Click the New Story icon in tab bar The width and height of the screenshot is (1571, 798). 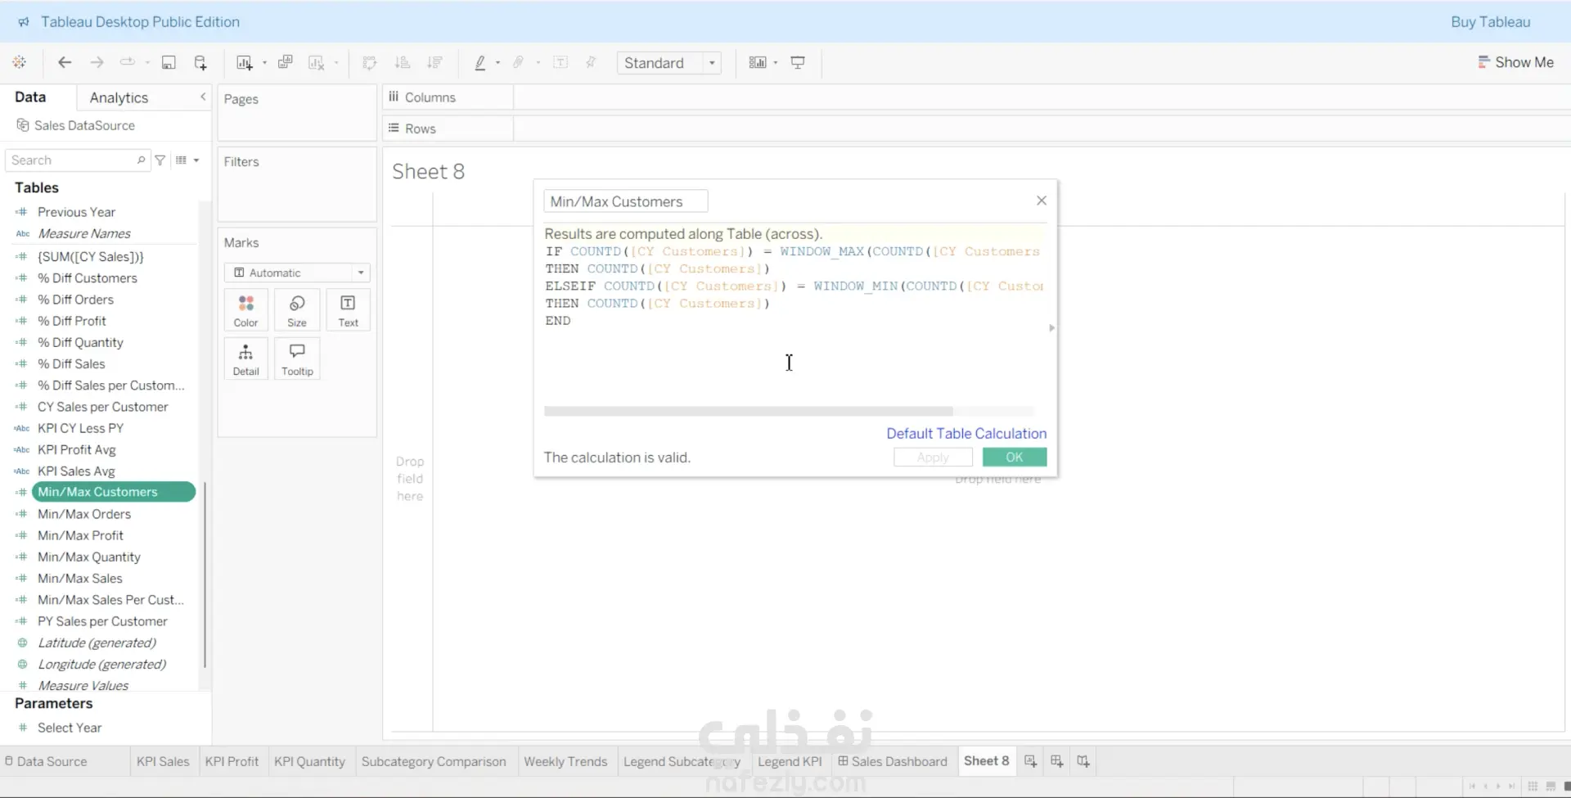1083,761
